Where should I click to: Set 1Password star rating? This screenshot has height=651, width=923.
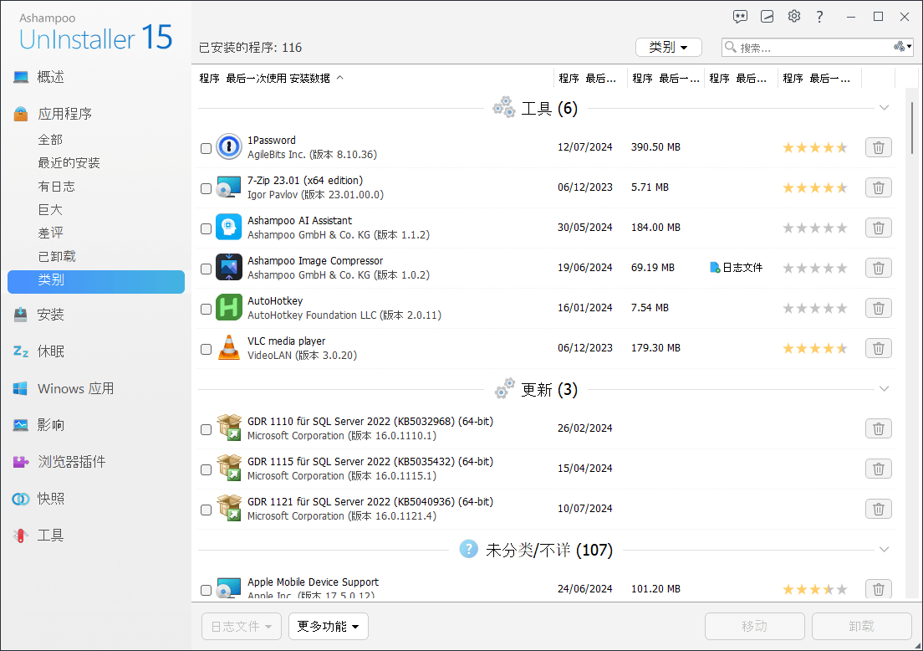point(814,147)
